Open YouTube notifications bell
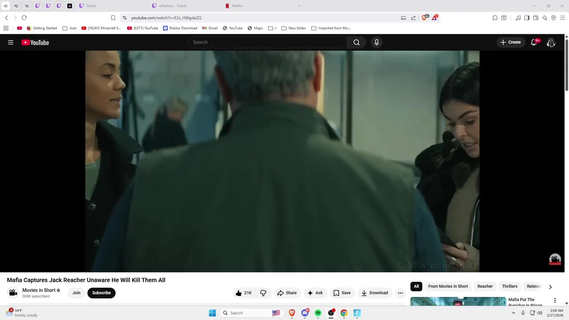The width and height of the screenshot is (569, 320). pyautogui.click(x=534, y=42)
